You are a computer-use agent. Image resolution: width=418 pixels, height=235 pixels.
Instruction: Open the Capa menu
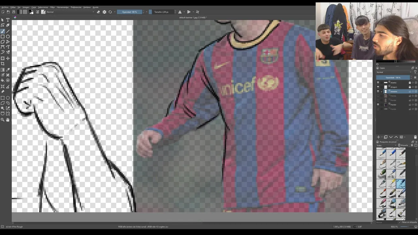(34, 7)
